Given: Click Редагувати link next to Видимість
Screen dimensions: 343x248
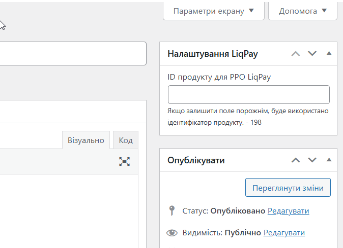Looking at the screenshot, I should point(284,233).
